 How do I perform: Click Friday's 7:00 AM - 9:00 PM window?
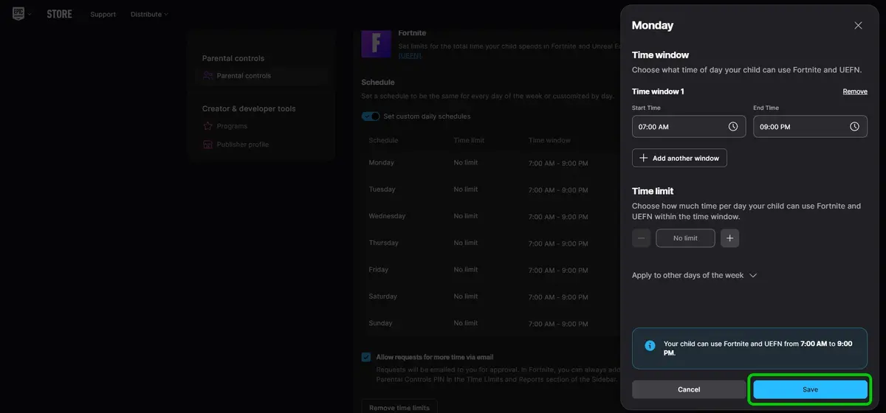(x=558, y=270)
